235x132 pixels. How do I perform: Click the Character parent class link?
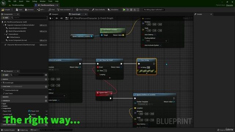coord(229,5)
